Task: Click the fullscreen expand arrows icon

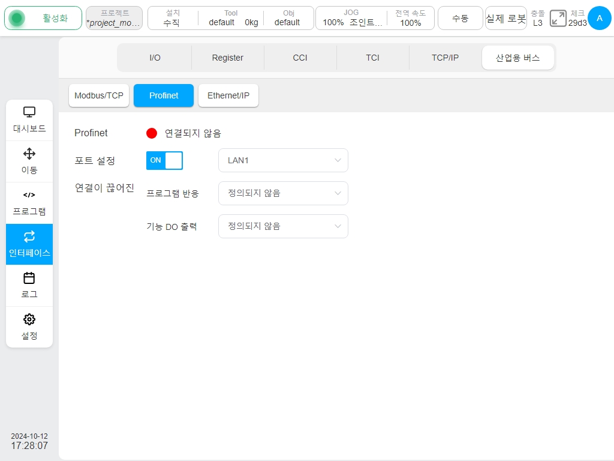Action: coord(558,19)
